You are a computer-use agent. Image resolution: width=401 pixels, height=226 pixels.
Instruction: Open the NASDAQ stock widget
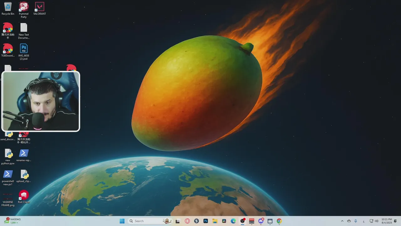click(13, 221)
